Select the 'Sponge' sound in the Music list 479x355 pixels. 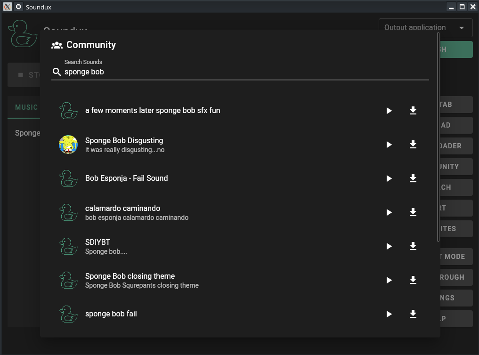(27, 133)
